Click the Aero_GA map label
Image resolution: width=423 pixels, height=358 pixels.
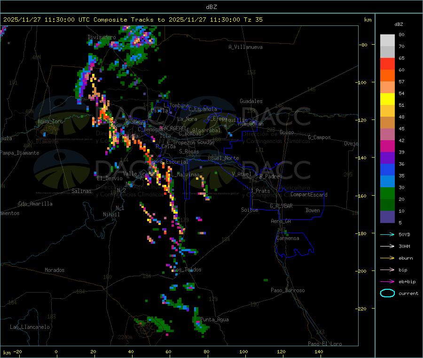click(281, 222)
